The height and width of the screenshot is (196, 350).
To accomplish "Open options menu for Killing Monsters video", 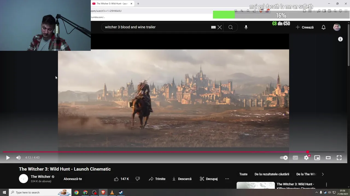I will tap(326, 185).
